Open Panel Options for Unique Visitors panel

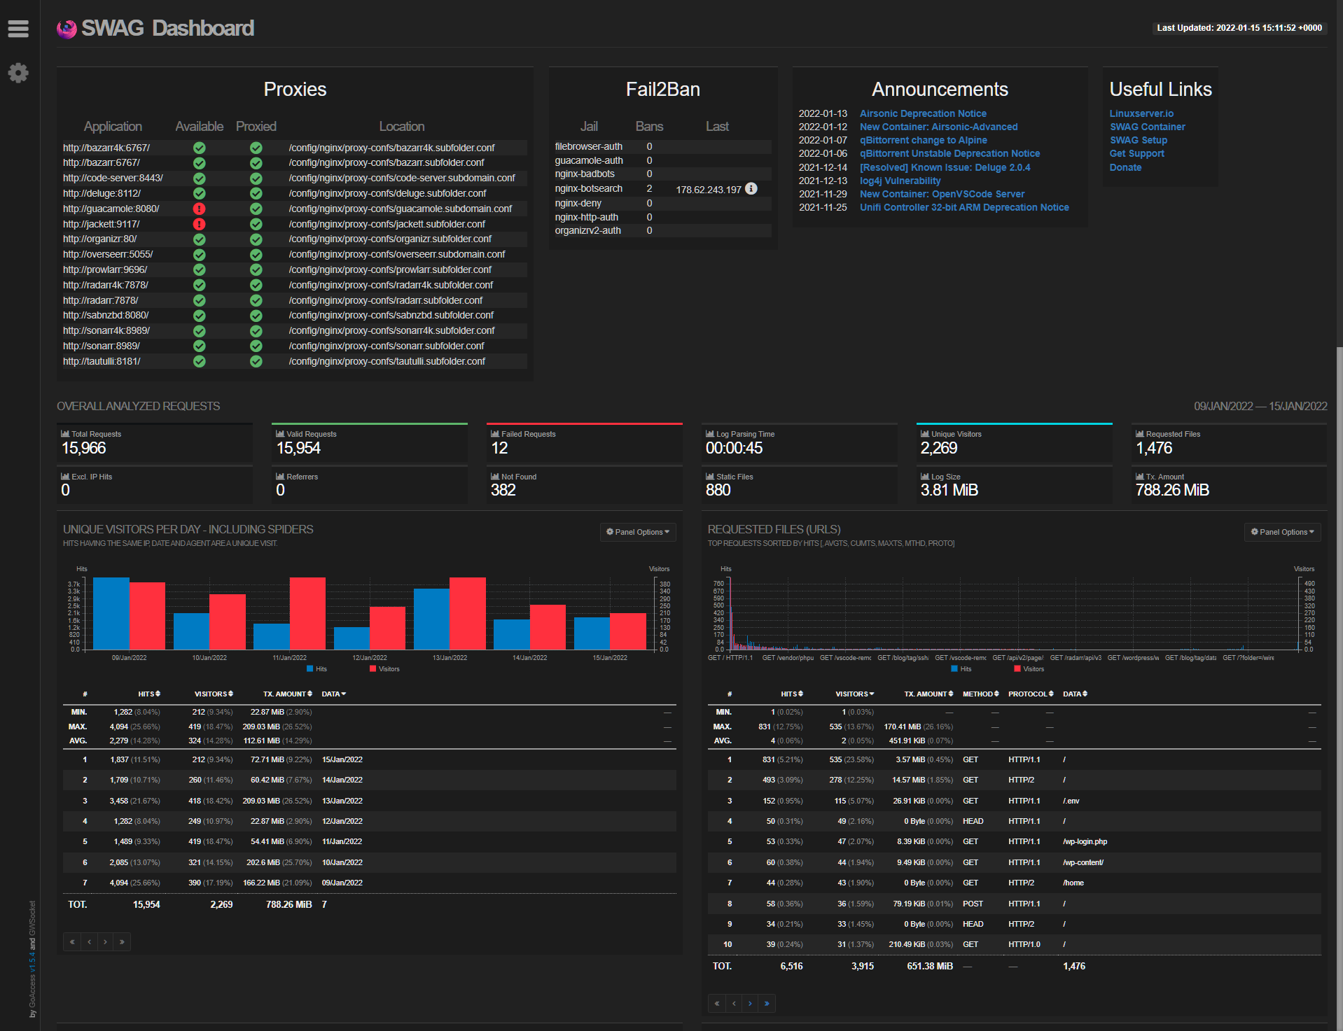tap(638, 532)
